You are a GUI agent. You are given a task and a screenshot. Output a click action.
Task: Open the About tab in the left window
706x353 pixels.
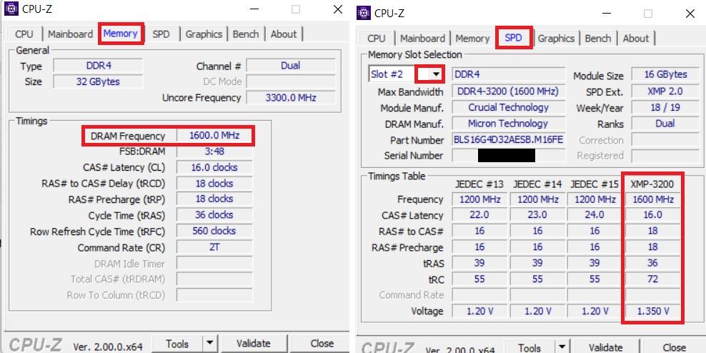tap(284, 34)
